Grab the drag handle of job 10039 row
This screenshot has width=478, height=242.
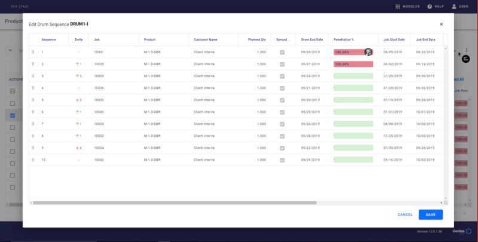tap(33, 76)
